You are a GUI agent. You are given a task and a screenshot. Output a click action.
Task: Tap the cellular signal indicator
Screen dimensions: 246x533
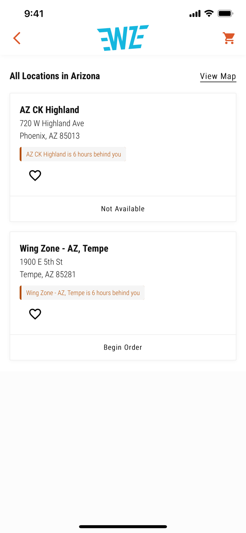point(195,14)
